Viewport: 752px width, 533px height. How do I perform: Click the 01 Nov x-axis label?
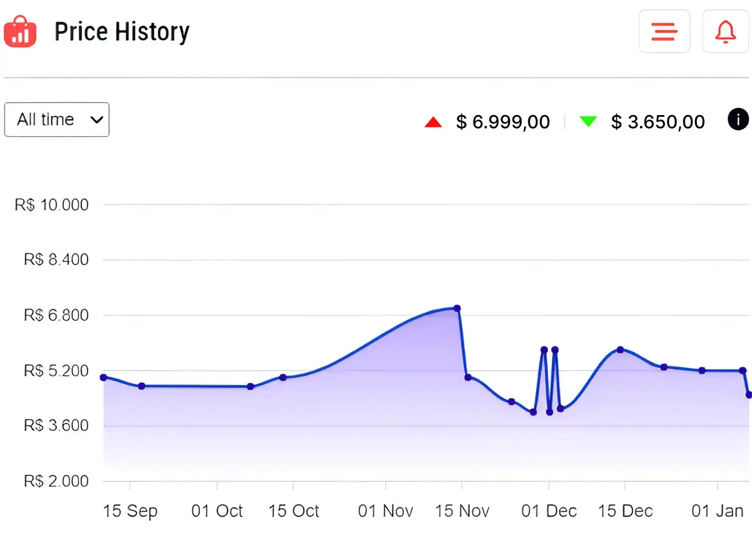[x=385, y=511]
